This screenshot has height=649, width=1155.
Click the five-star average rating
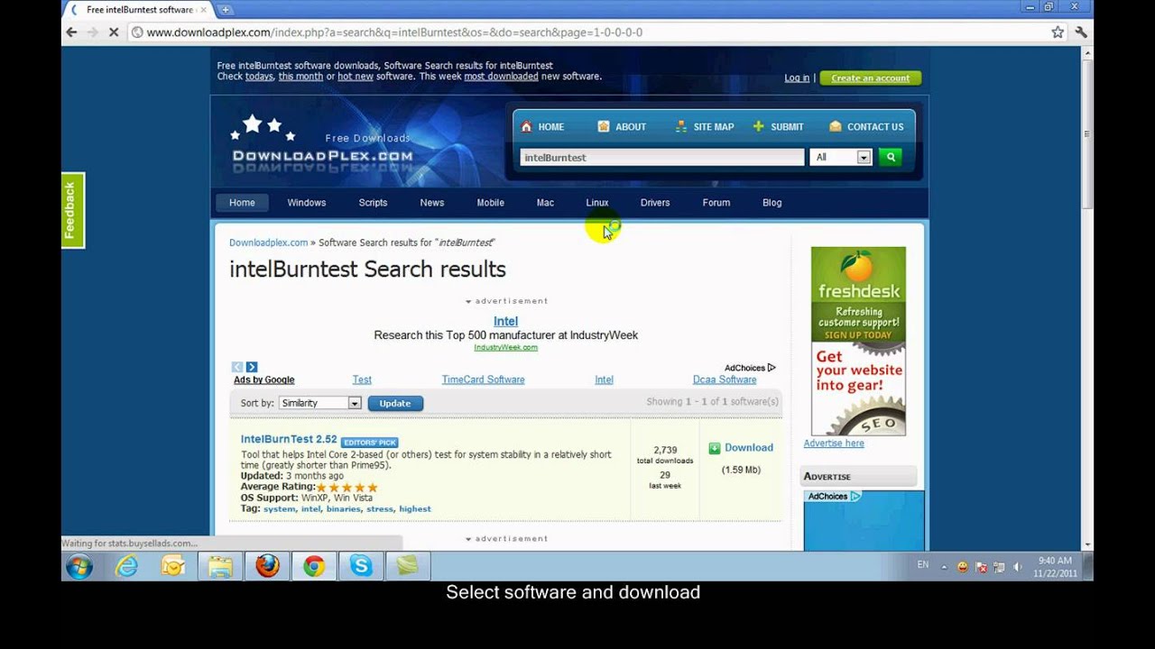coord(347,488)
